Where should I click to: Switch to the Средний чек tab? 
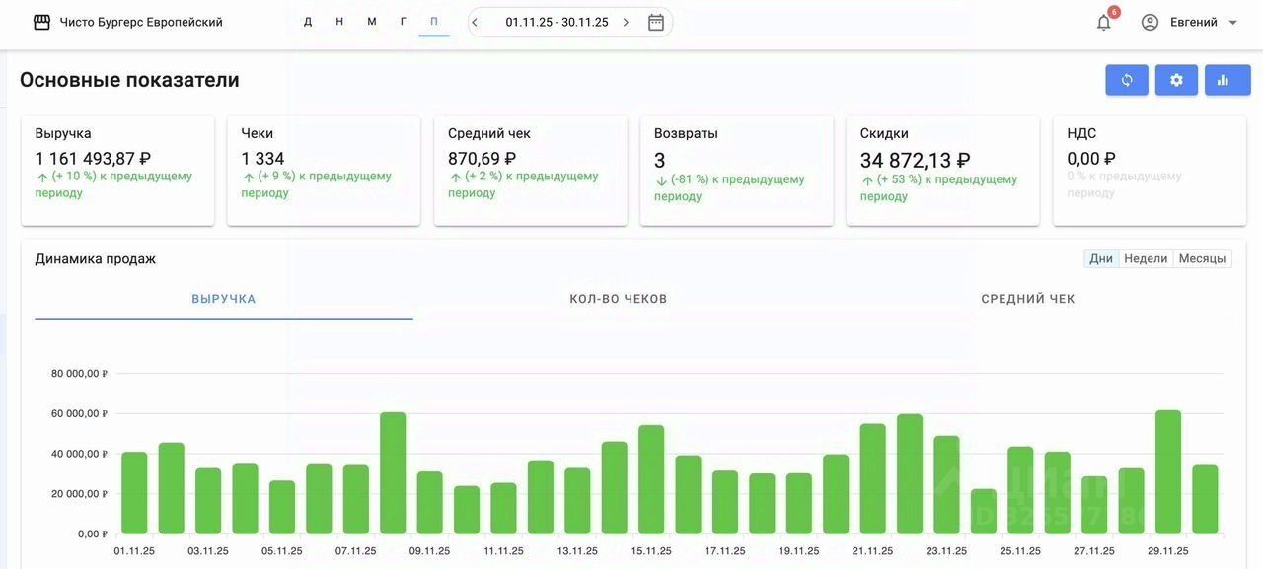1027,299
